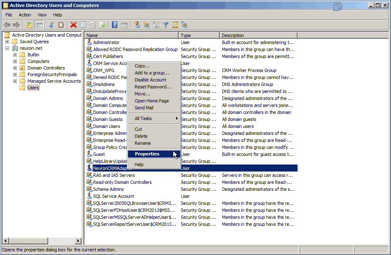Expand the Domain Controllers node
This screenshot has width=391, height=255.
tap(15, 68)
